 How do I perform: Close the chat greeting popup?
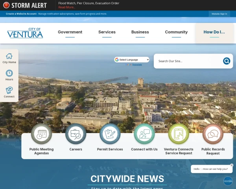click(232, 165)
